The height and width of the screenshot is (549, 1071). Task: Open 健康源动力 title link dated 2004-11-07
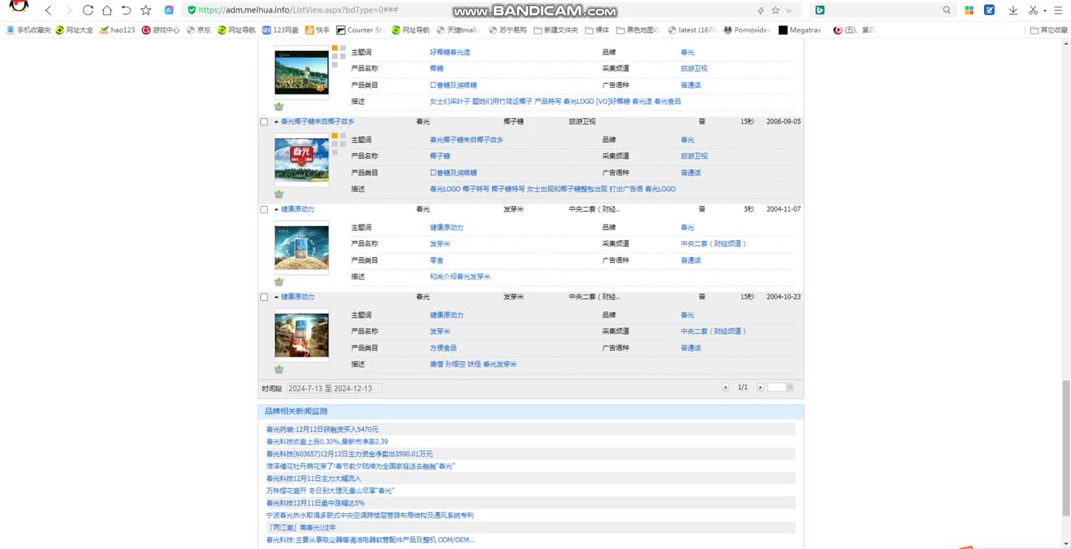tap(298, 209)
